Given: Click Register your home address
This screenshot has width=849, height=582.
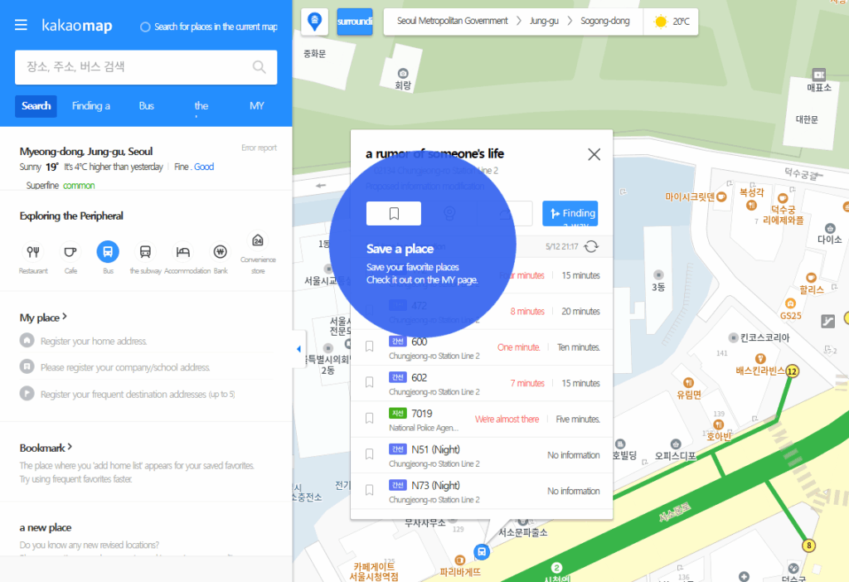Looking at the screenshot, I should pos(93,341).
